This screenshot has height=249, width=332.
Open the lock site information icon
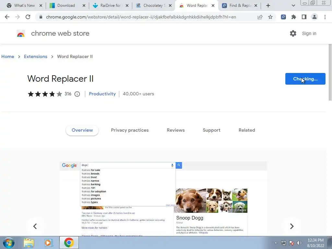(41, 17)
